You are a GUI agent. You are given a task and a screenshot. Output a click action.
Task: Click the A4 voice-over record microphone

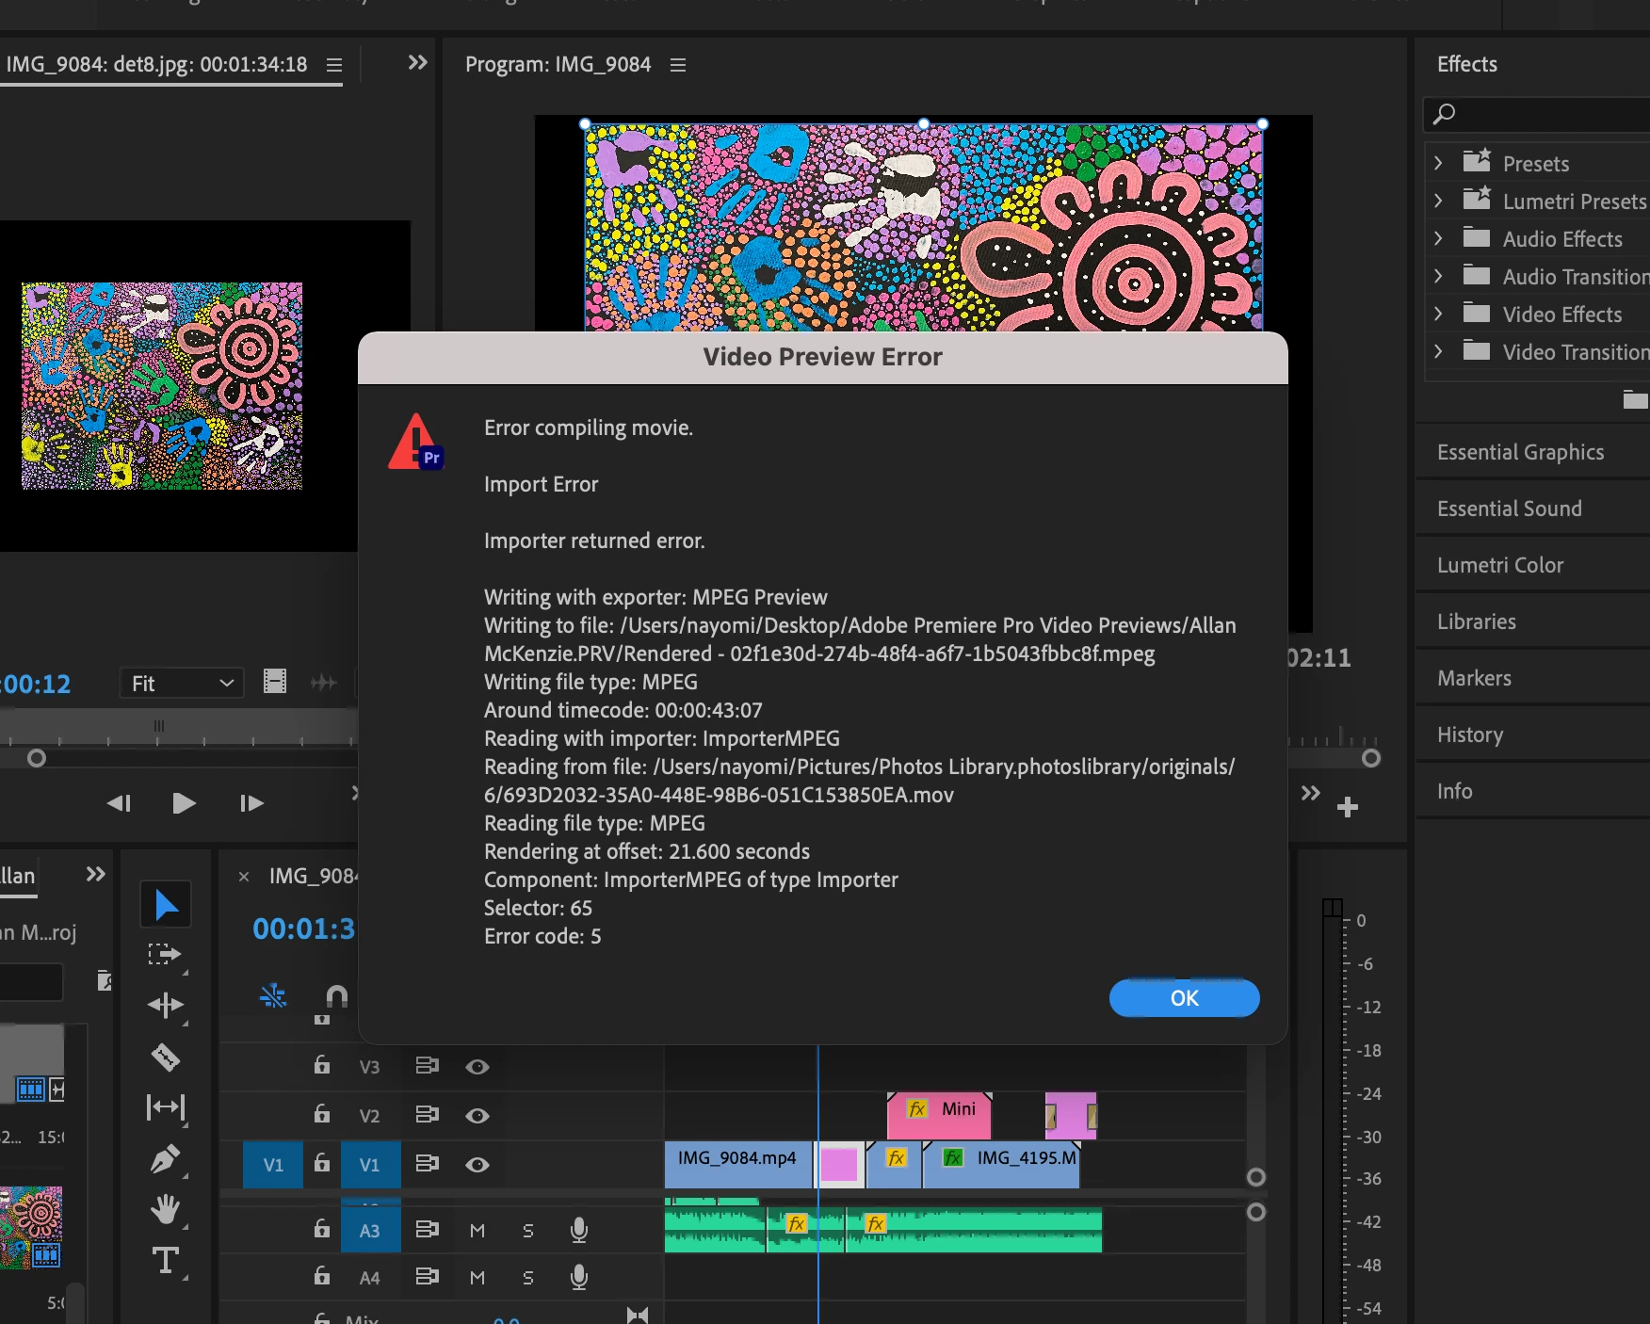579,1277
